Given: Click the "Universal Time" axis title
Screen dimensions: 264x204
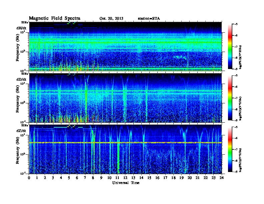Looking at the screenshot, I should pos(126,183).
